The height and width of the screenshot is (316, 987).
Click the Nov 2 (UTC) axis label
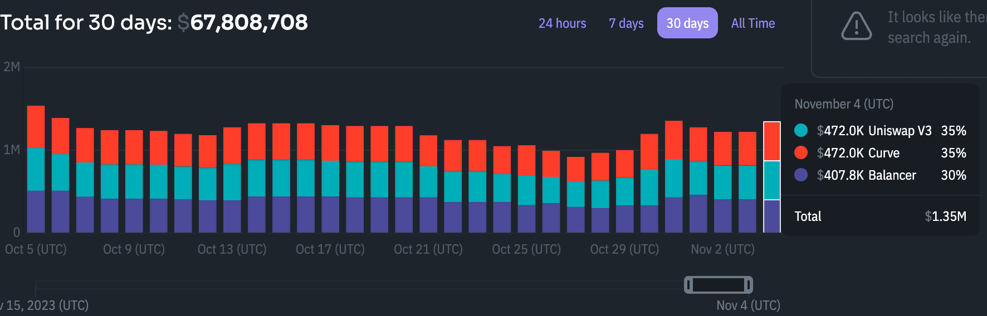[x=722, y=249]
